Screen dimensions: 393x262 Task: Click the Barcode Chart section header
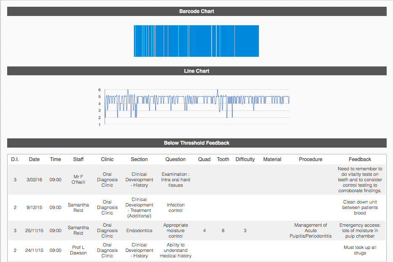pos(197,11)
